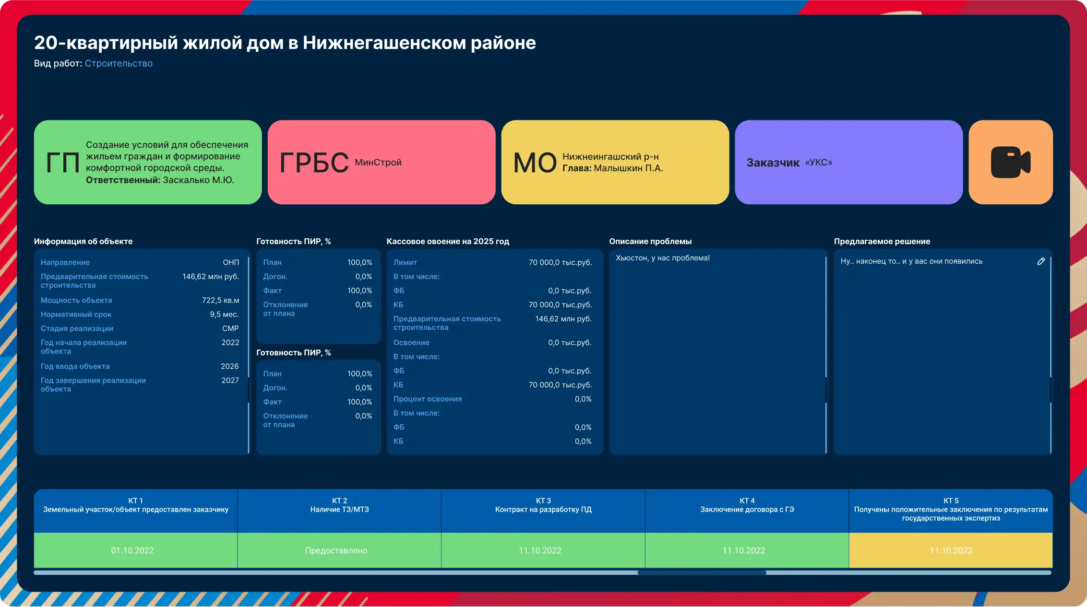The width and height of the screenshot is (1087, 607).
Task: Select the yellow МО Нижнеингашский card
Action: pyautogui.click(x=615, y=163)
